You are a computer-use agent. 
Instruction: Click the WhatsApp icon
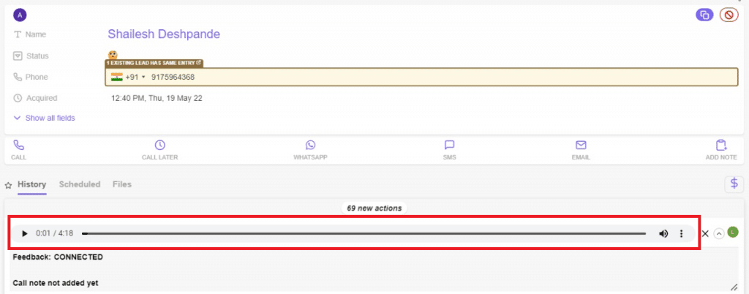pyautogui.click(x=311, y=146)
